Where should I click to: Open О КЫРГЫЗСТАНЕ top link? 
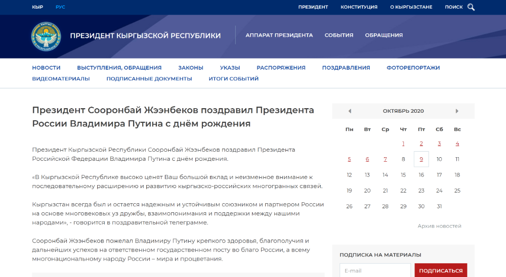tap(411, 7)
